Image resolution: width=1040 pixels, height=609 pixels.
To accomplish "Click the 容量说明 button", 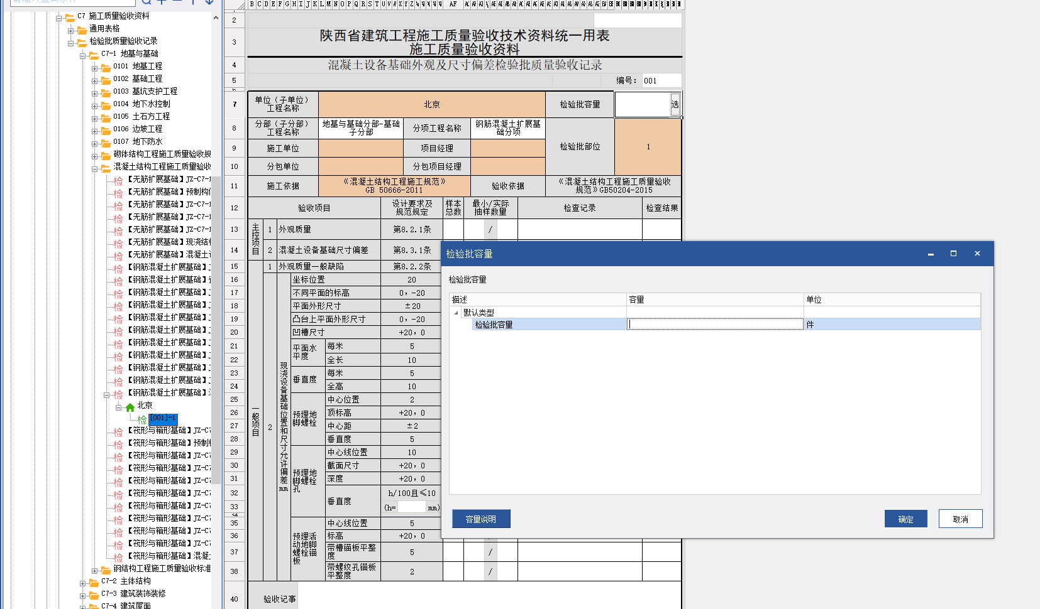I will click(x=481, y=519).
